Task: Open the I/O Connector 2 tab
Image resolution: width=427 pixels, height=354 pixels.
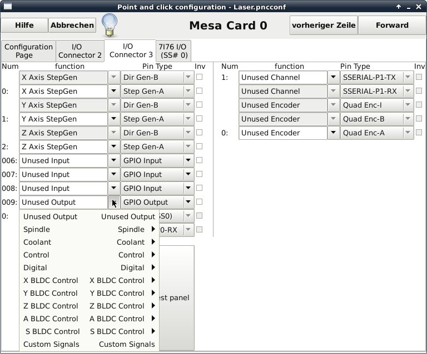Action: click(80, 51)
